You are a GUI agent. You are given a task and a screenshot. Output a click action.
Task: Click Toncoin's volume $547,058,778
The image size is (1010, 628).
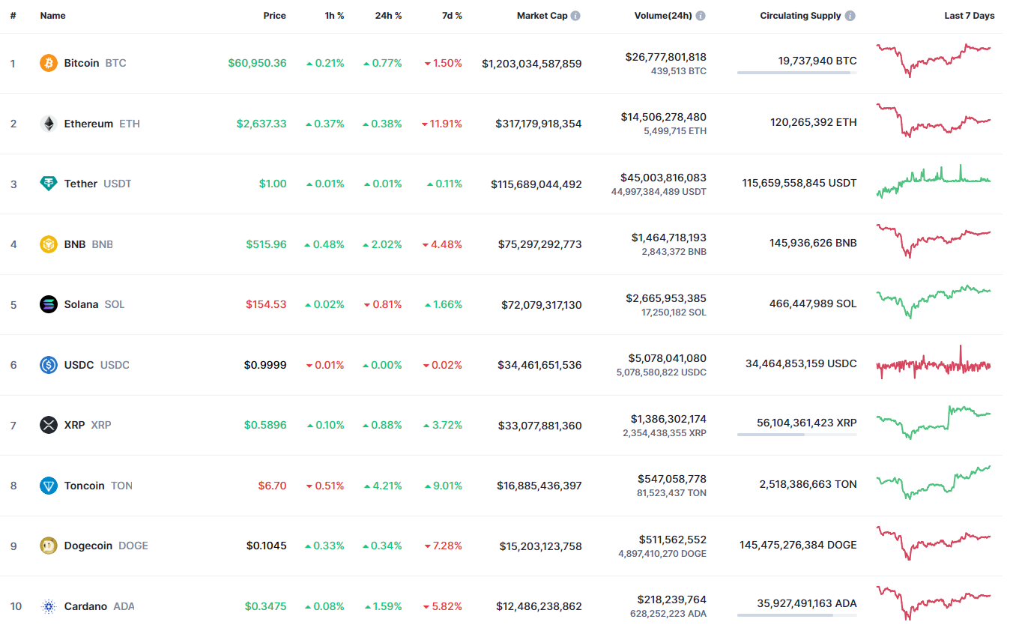[x=672, y=479]
